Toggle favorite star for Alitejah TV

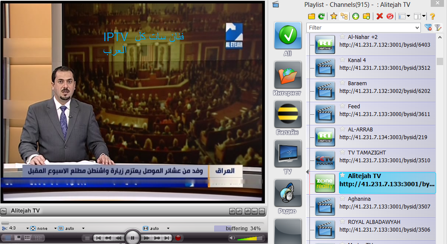pyautogui.click(x=342, y=175)
